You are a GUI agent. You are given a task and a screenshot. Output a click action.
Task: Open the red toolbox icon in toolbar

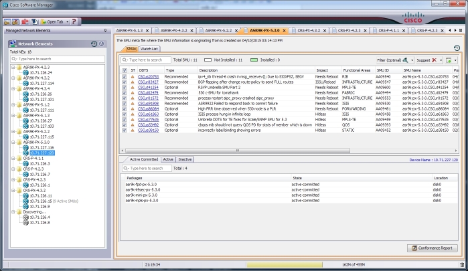point(25,22)
